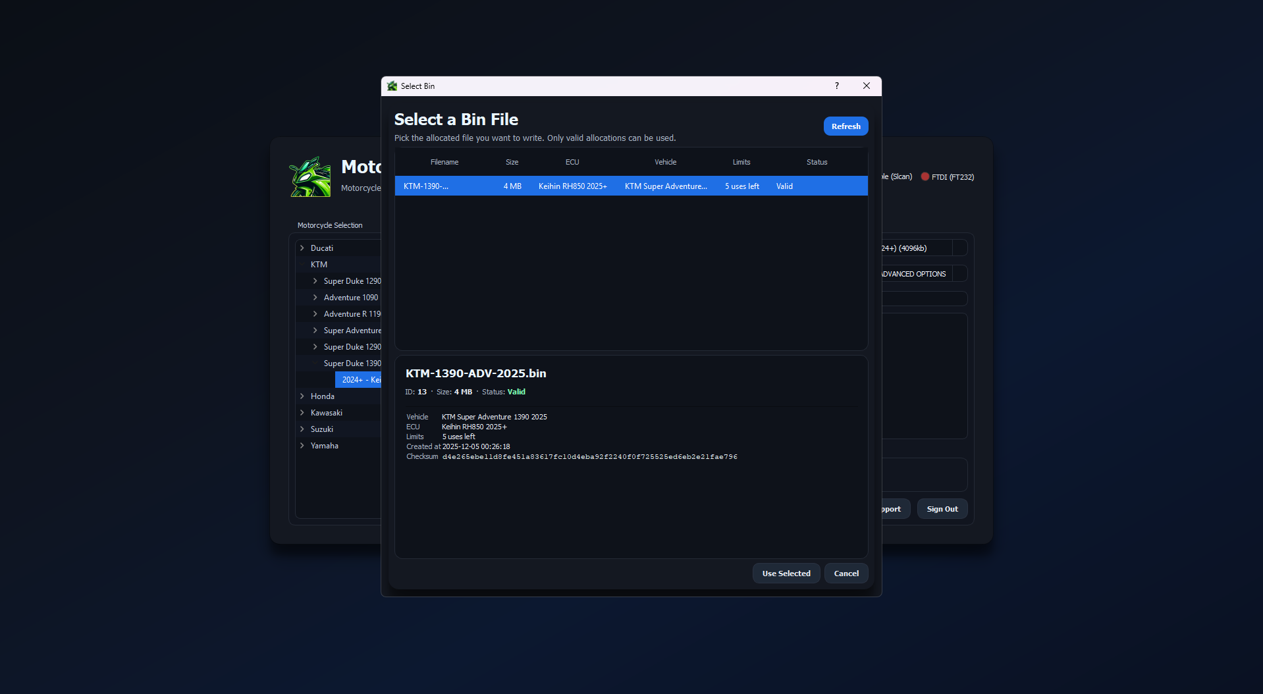Image resolution: width=1263 pixels, height=694 pixels.
Task: Expand the Yamaha tree node
Action: 302,446
